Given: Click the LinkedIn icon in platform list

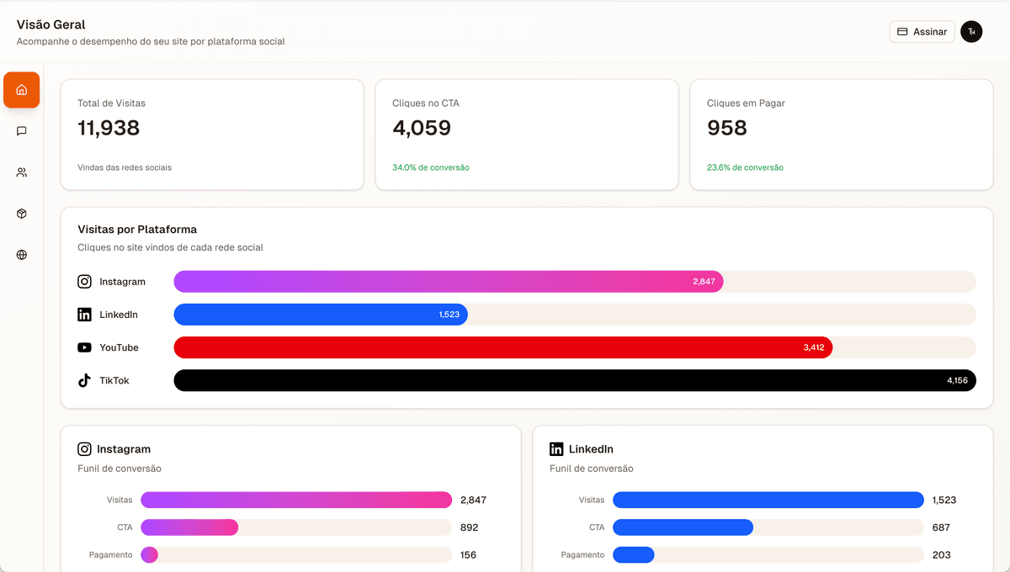Looking at the screenshot, I should 84,315.
